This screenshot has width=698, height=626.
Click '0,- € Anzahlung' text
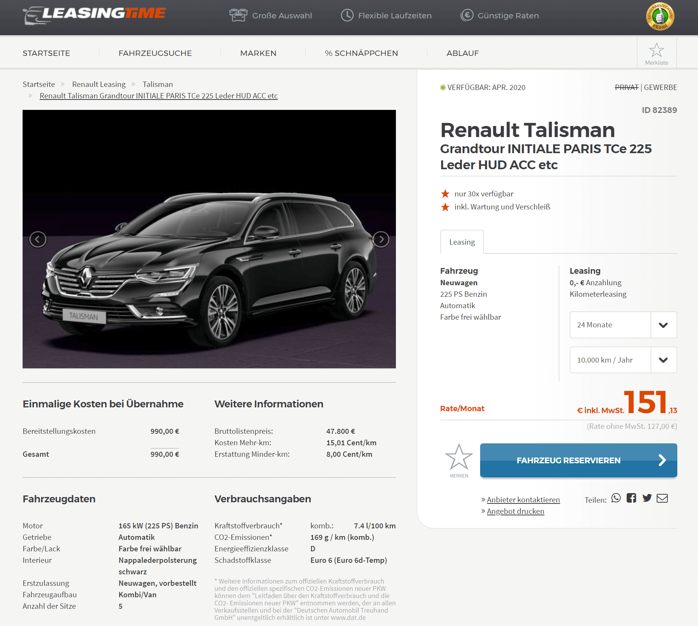tap(595, 283)
